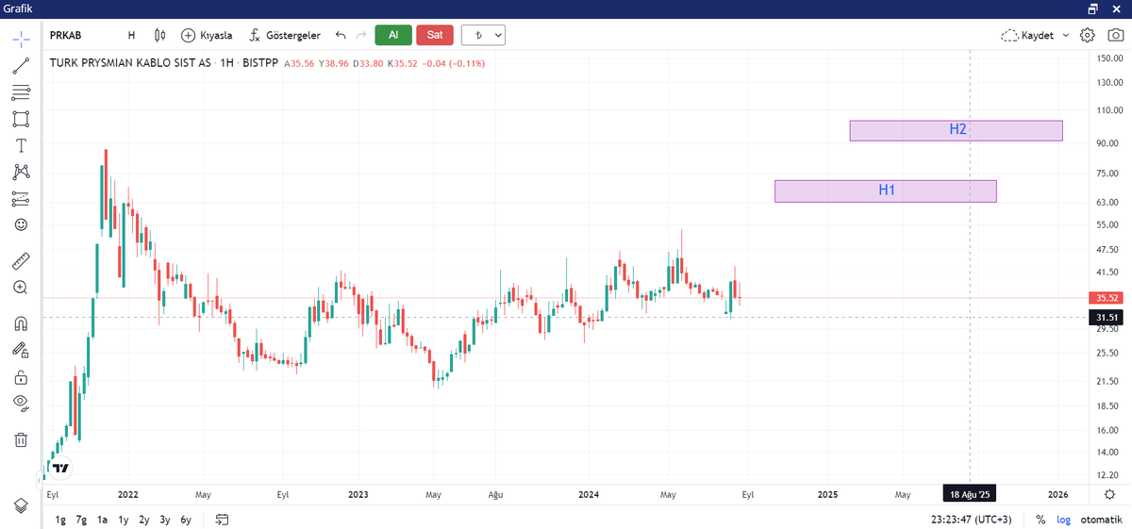Select the 1g date range
This screenshot has width=1132, height=529.
pyautogui.click(x=60, y=520)
